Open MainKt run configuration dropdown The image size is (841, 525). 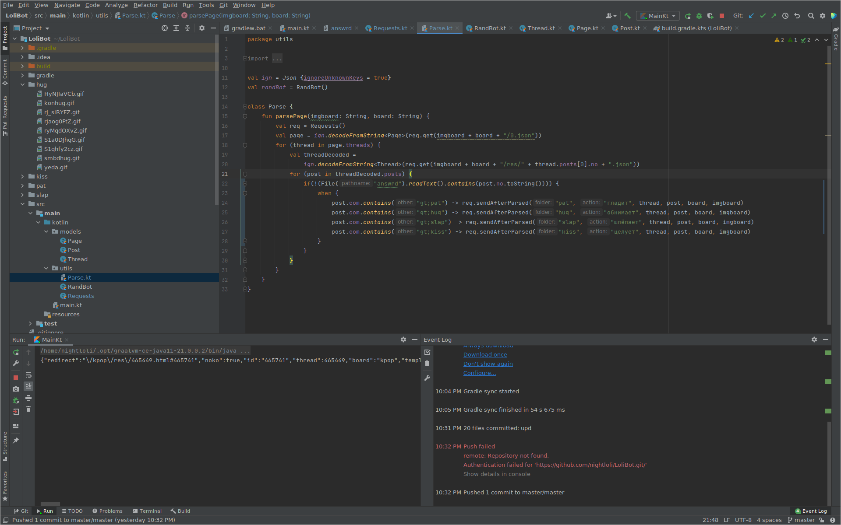point(658,16)
